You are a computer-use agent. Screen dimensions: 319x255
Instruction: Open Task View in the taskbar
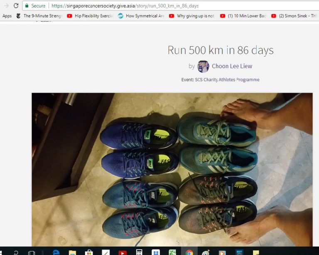32,253
